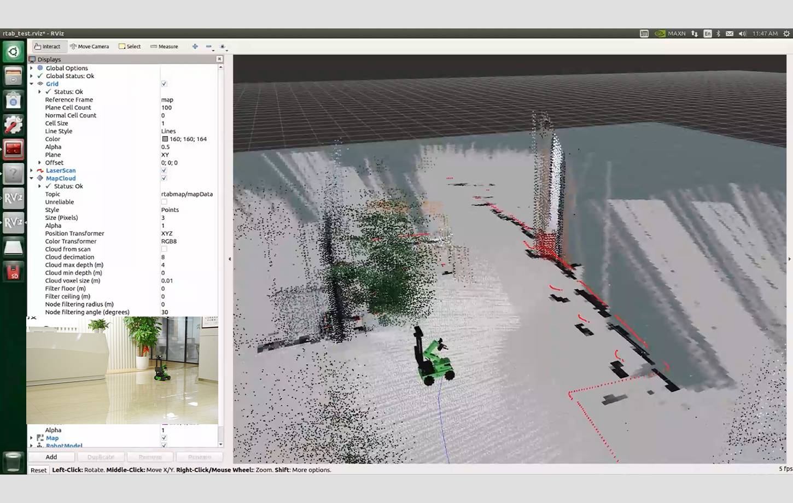The height and width of the screenshot is (503, 793).
Task: Select the Map display entry
Action: 52,438
